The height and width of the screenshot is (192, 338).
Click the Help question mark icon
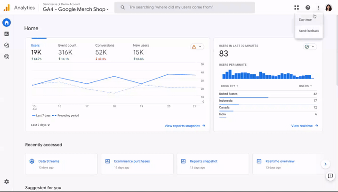click(x=308, y=8)
